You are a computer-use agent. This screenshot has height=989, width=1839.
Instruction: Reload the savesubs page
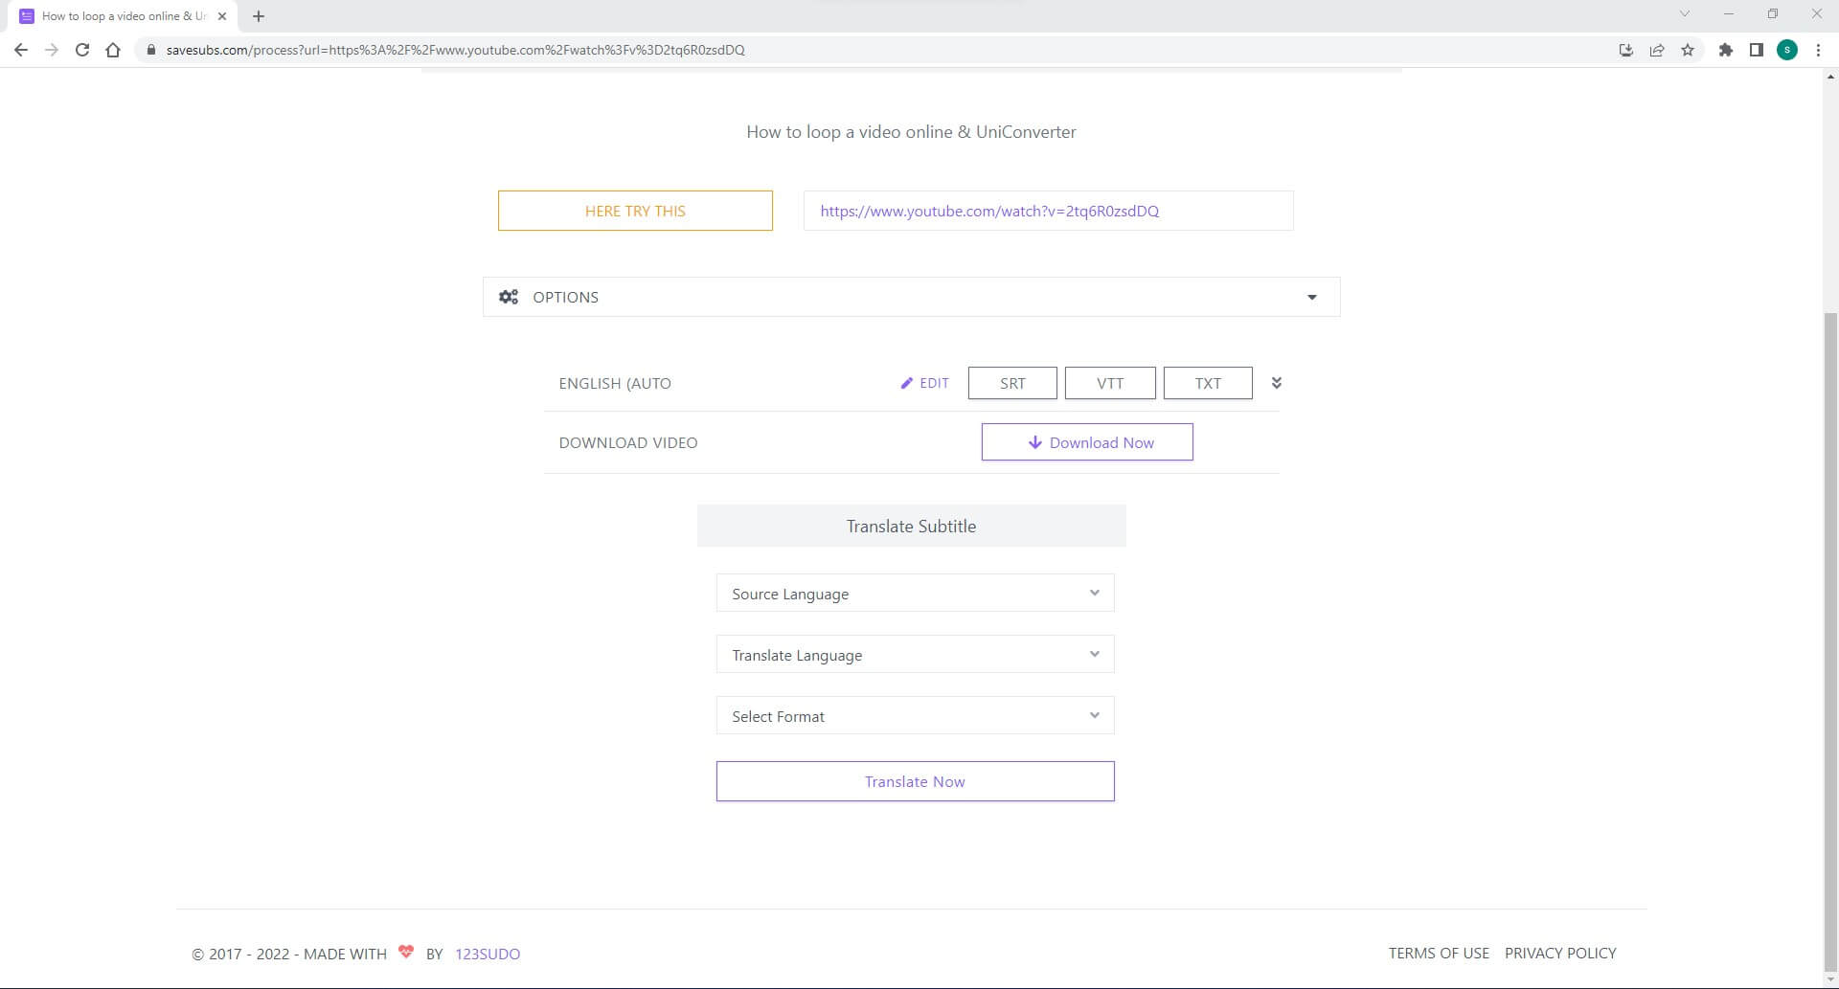point(82,50)
